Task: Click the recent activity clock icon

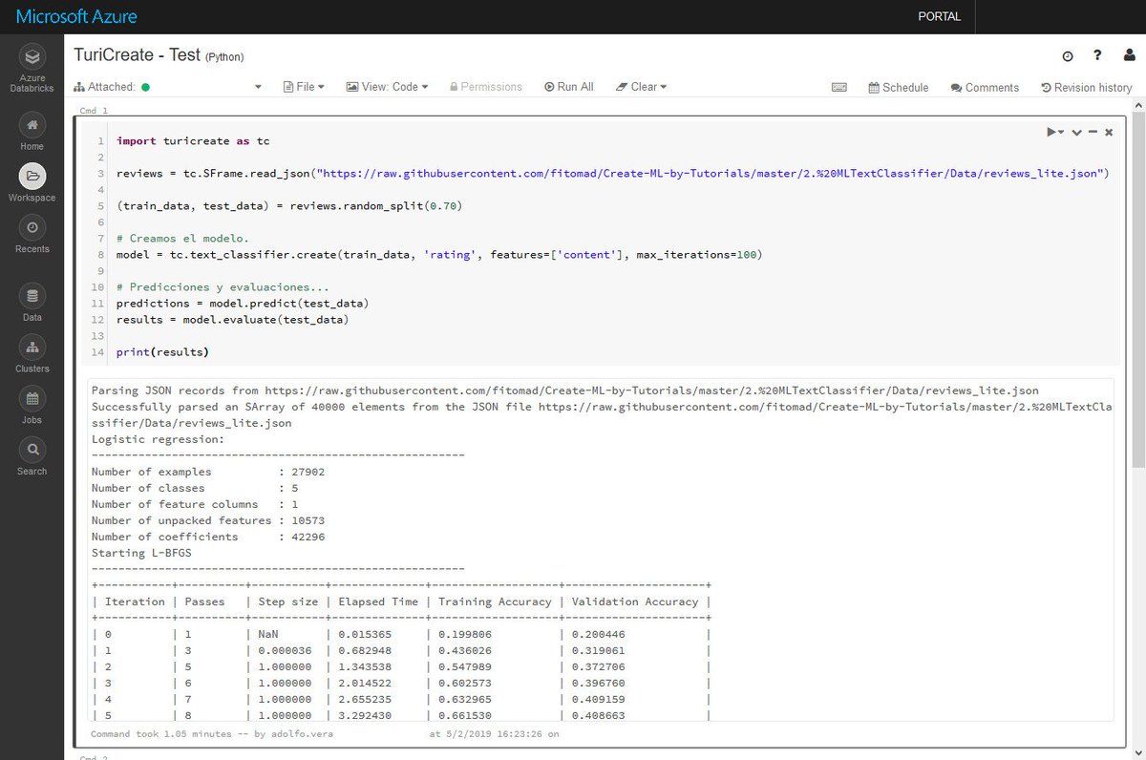Action: pyautogui.click(x=1068, y=56)
